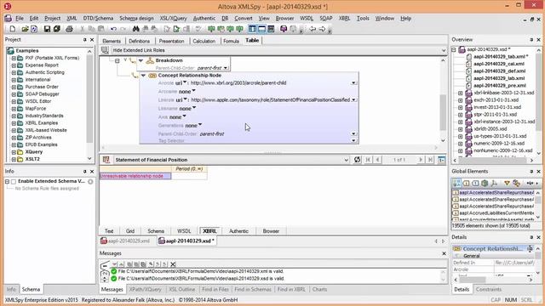Click Hide Extended Link Roles bar
Viewport: 545px width, 306px height.
tap(273, 50)
